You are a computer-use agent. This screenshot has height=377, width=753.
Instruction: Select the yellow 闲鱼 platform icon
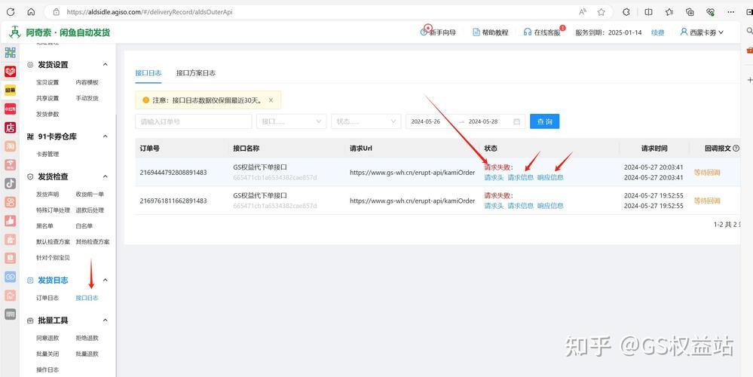(x=10, y=90)
